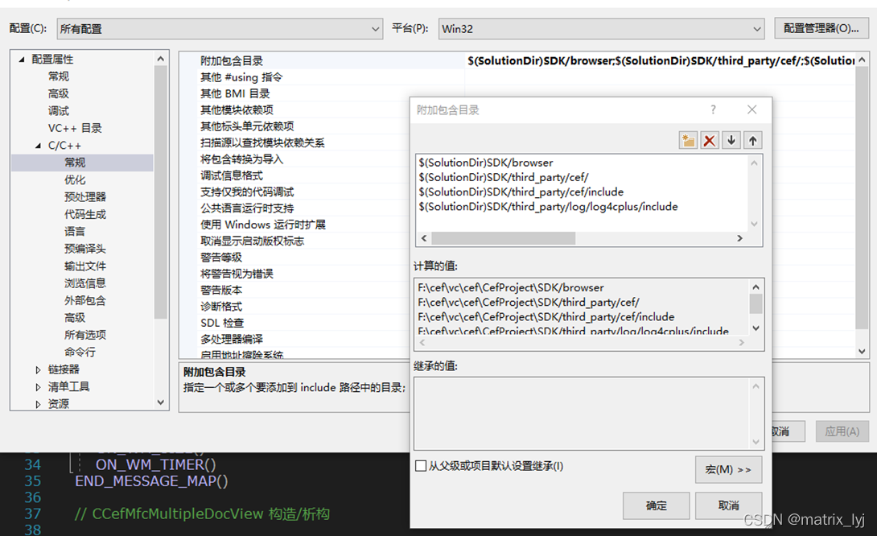Screen dimensions: 877x536
Task: Click scroll-down arrow of property tree
Action: click(x=161, y=403)
